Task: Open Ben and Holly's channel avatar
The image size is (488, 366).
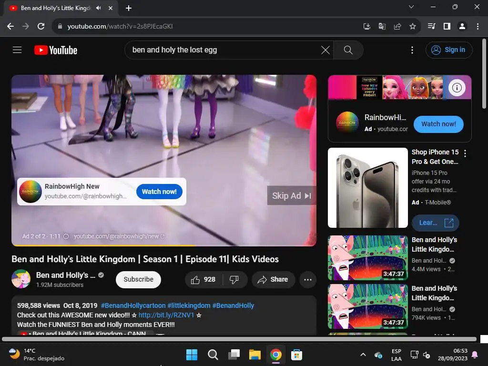Action: point(21,279)
